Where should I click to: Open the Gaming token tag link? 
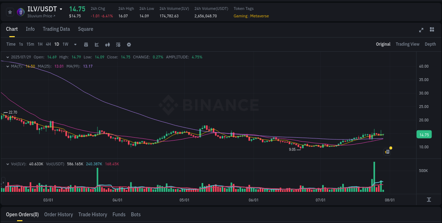240,16
